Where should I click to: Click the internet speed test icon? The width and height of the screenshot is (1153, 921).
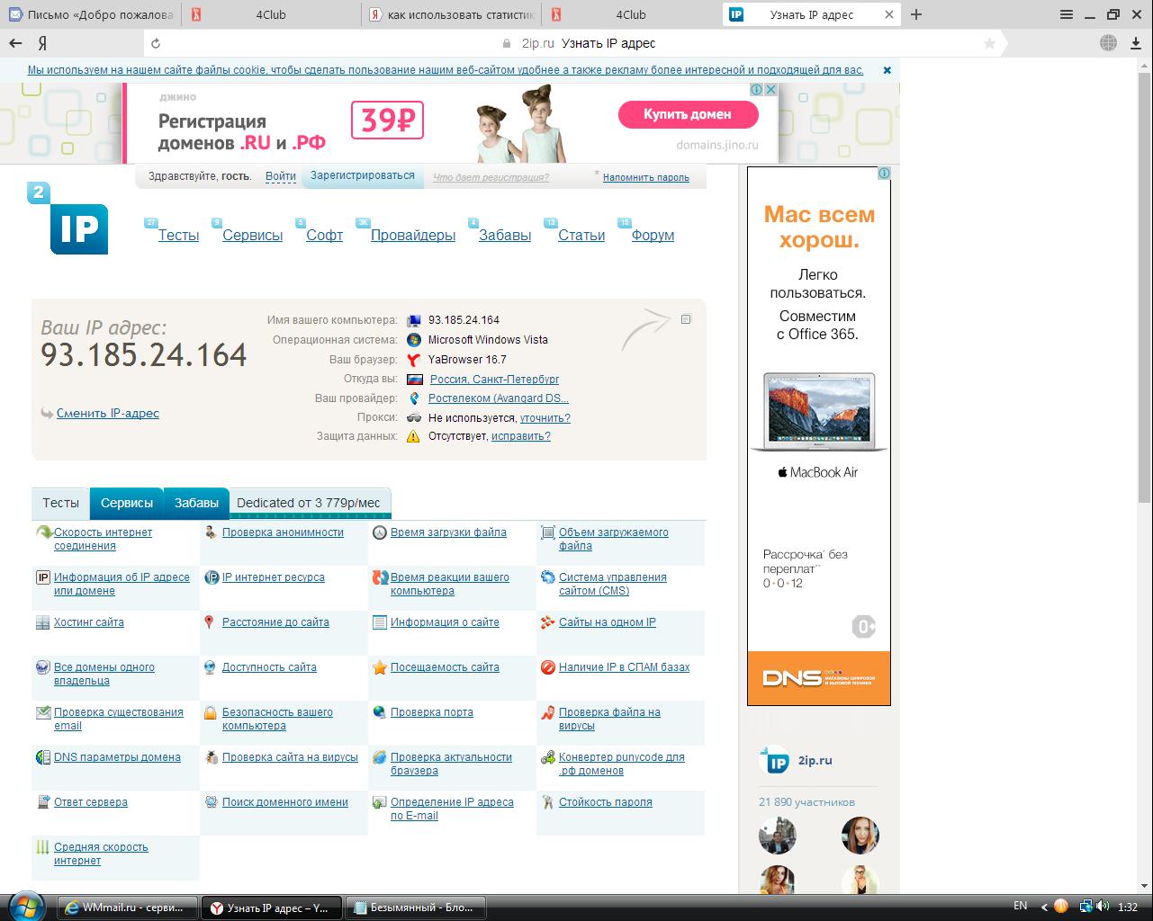42,532
